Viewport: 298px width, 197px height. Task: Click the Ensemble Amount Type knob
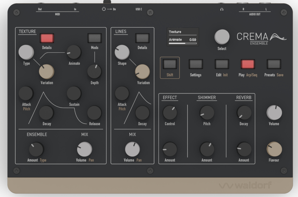pos(36,149)
